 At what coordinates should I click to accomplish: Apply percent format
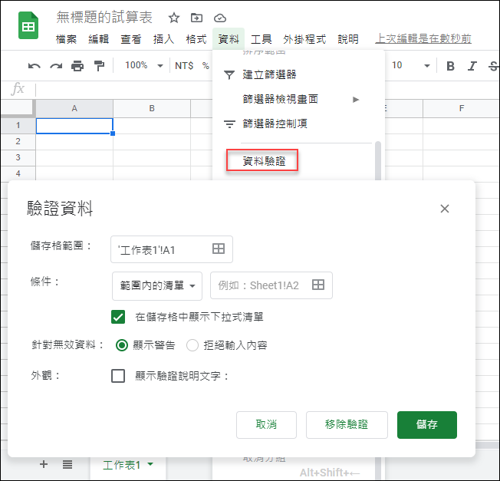[x=206, y=66]
